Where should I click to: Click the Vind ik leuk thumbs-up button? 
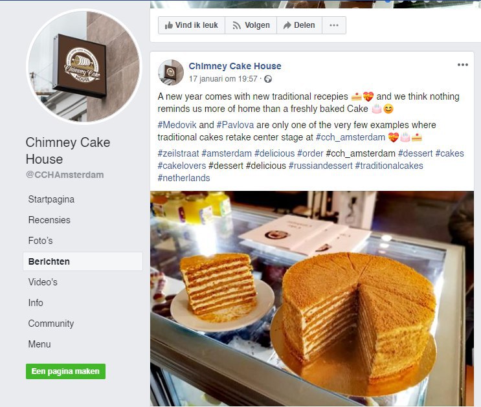tap(192, 25)
